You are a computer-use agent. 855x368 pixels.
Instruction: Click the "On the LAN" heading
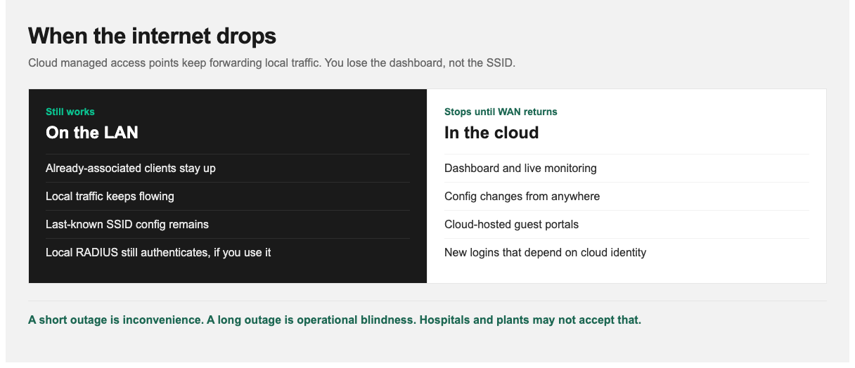(x=92, y=133)
